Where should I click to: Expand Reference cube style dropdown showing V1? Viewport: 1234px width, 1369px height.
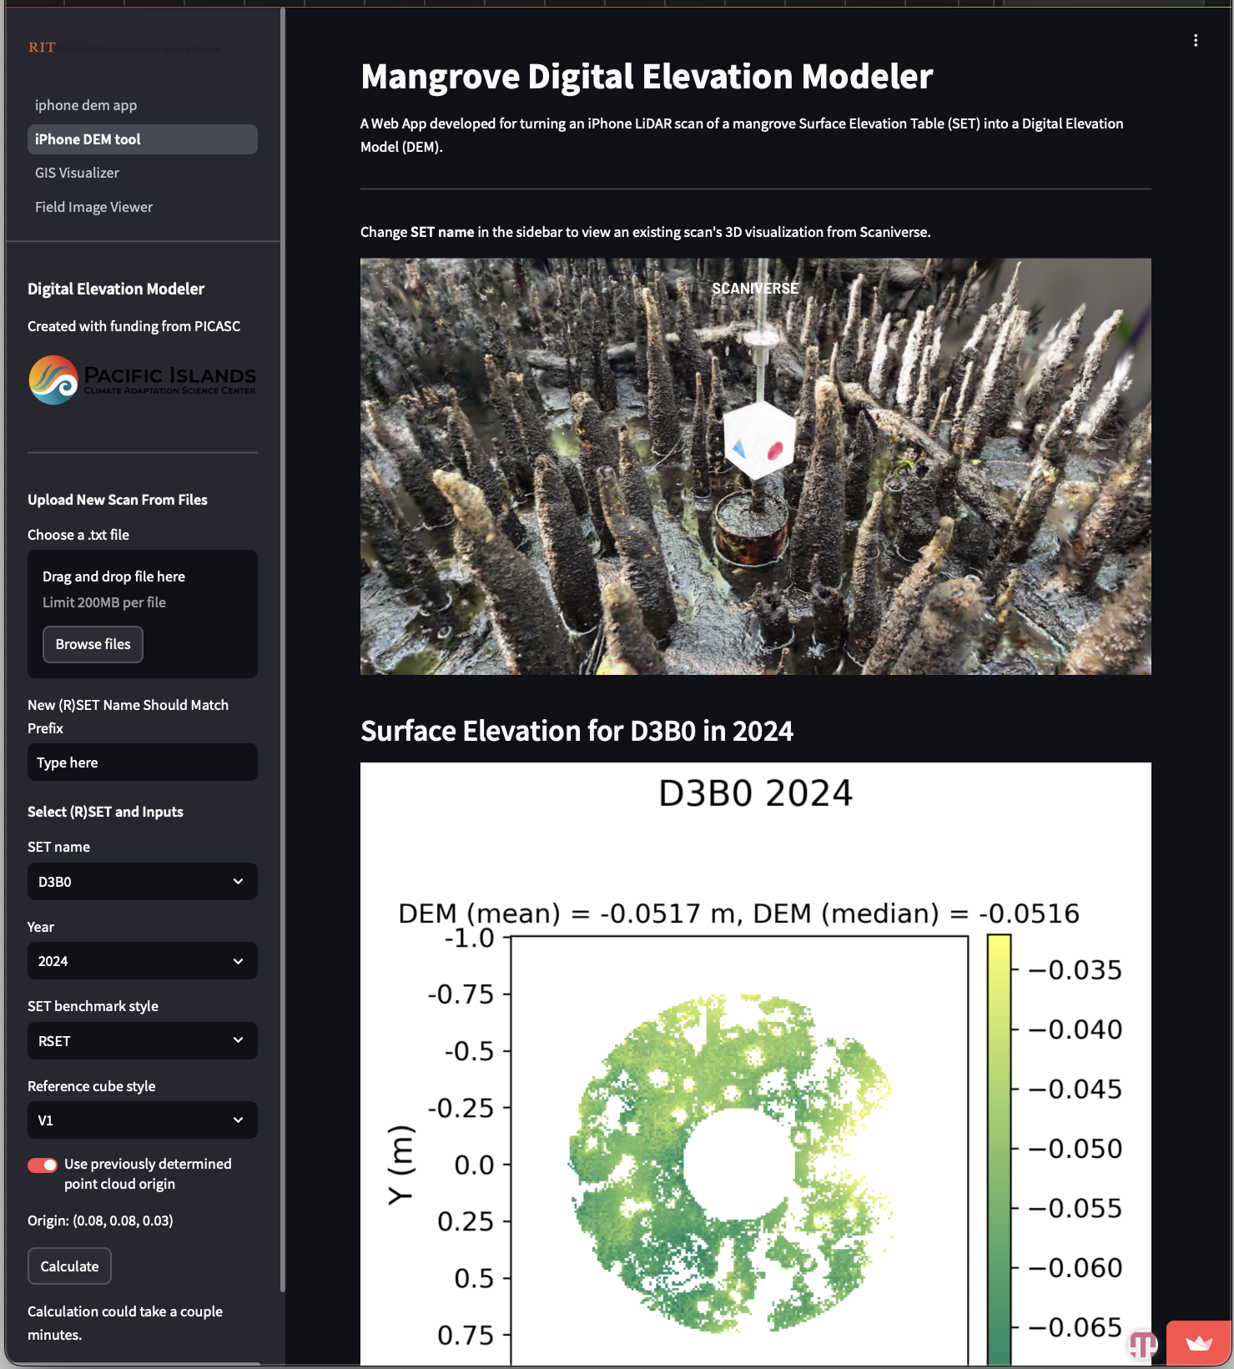point(142,1120)
